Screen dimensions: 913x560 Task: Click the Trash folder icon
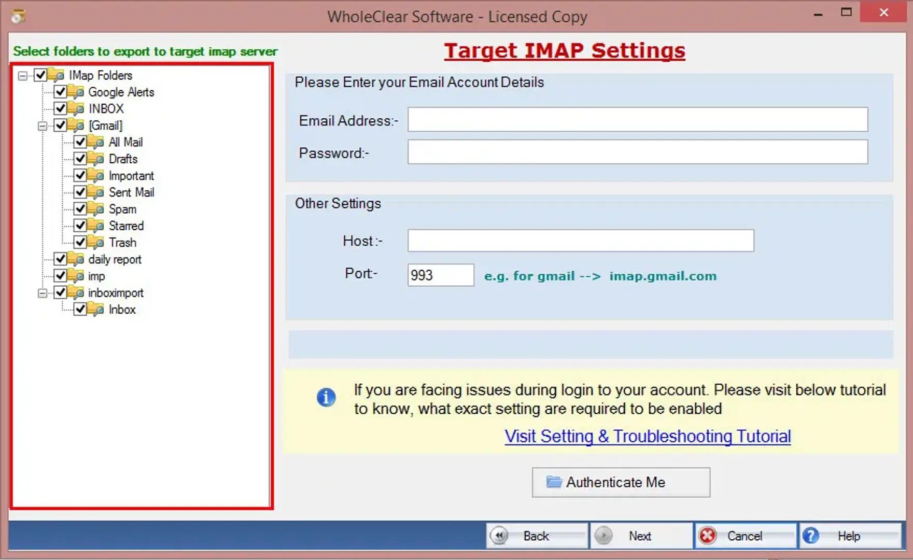pyautogui.click(x=96, y=243)
